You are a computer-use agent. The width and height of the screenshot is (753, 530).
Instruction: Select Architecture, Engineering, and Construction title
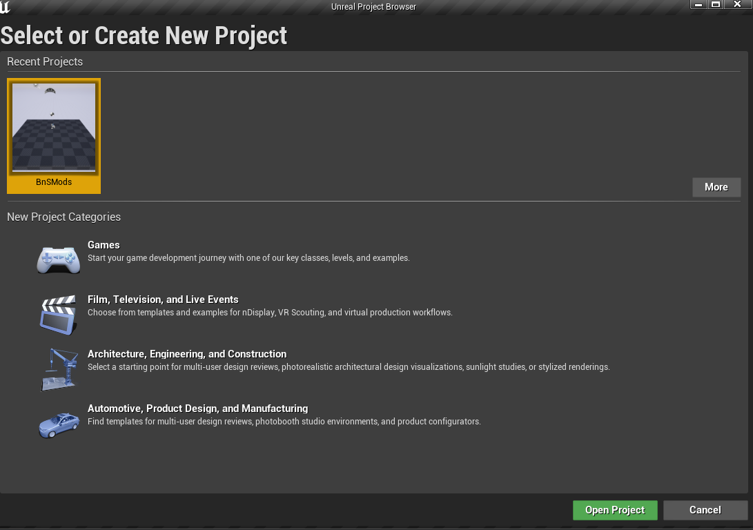187,354
